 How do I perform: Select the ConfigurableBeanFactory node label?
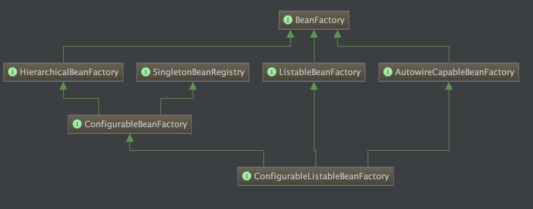(x=136, y=124)
